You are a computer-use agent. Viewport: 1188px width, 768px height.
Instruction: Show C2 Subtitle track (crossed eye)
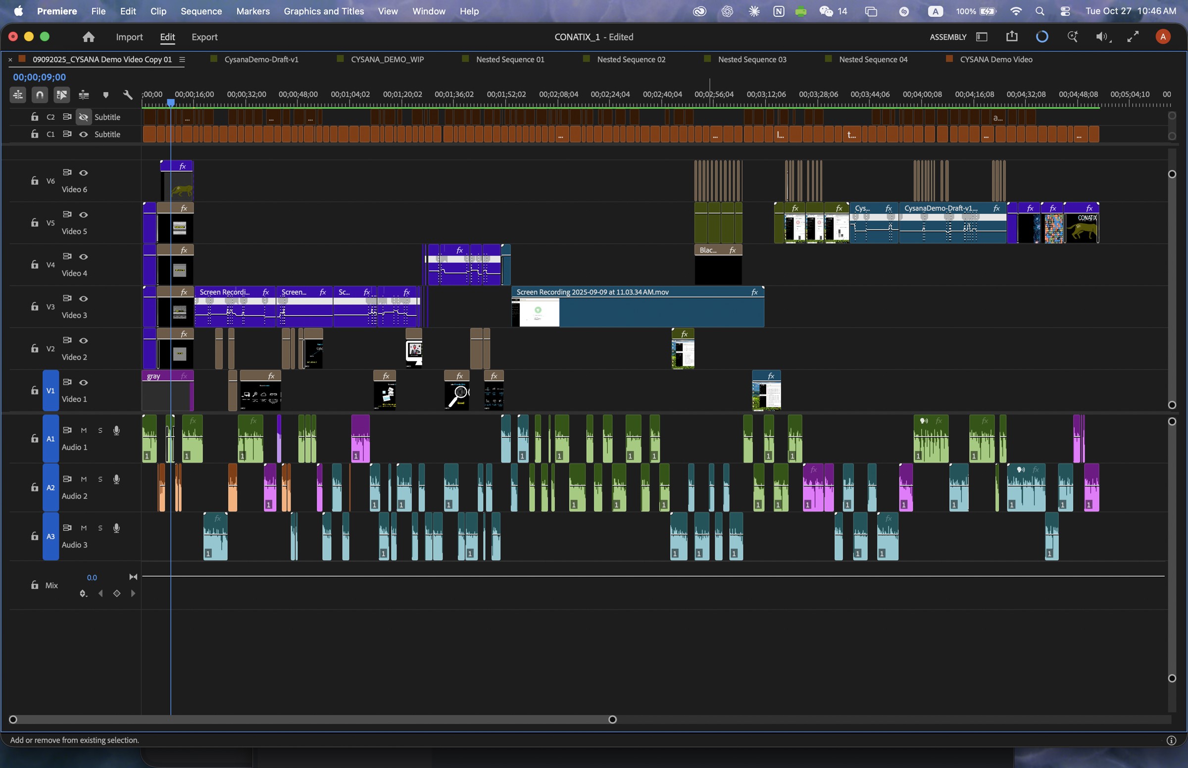click(84, 117)
